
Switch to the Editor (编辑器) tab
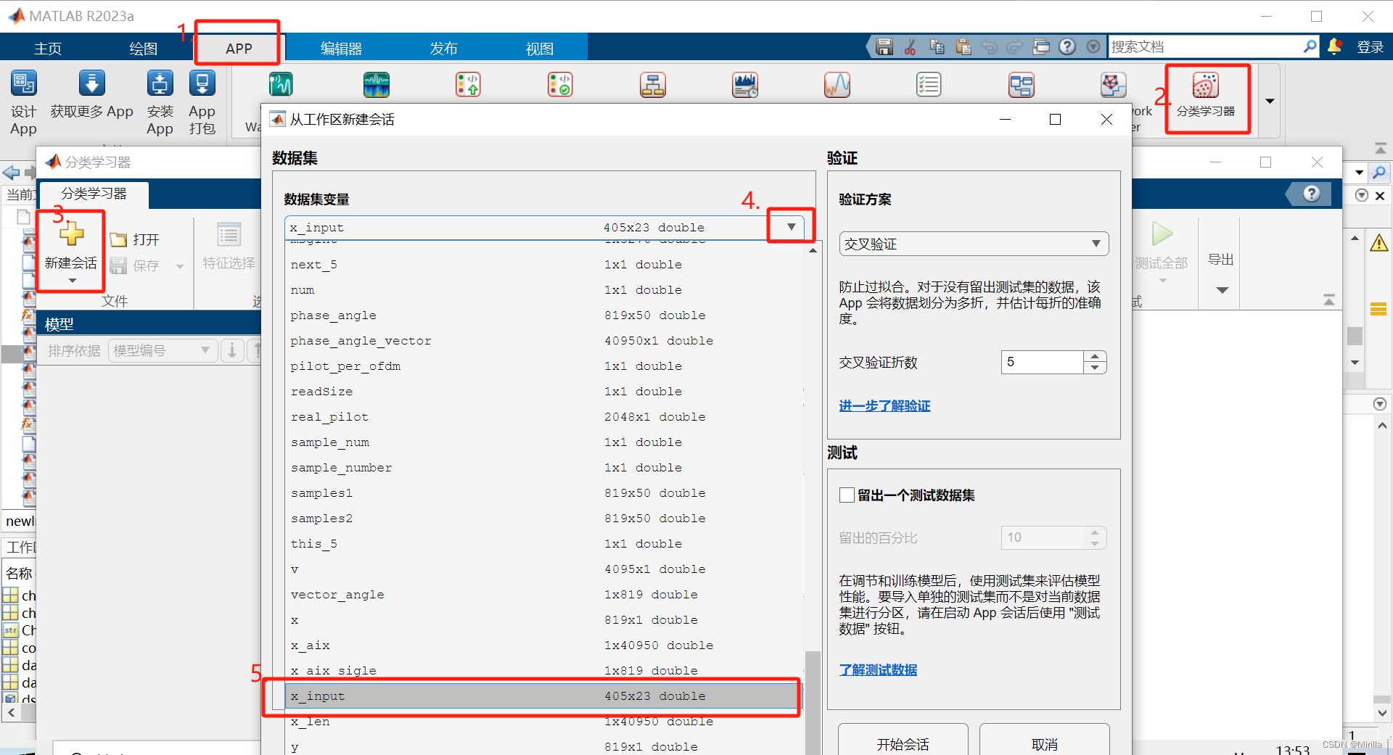tap(341, 49)
